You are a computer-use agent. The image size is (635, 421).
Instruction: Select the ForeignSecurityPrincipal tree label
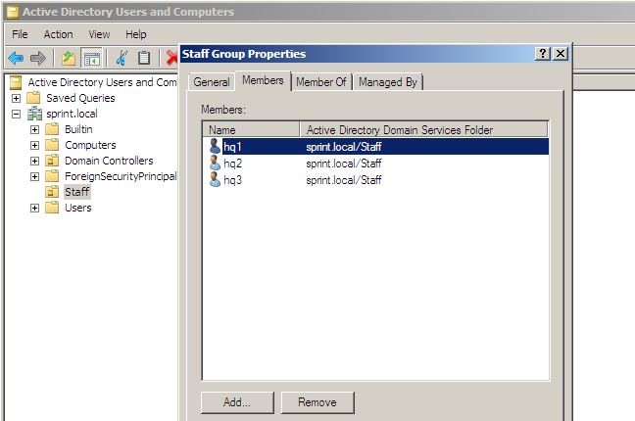click(x=121, y=176)
